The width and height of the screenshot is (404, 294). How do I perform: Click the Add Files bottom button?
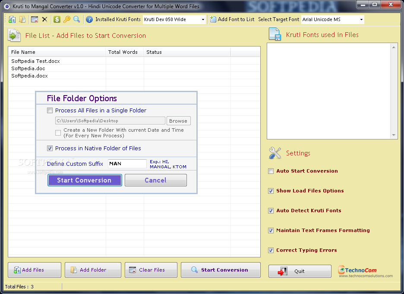(x=35, y=270)
